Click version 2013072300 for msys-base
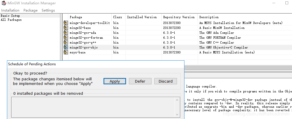Image resolution: width=292 pixels, height=119 pixels. [172, 53]
